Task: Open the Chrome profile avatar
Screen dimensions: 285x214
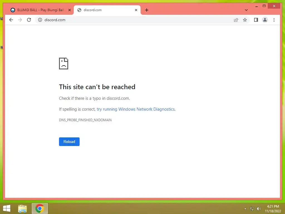Action: pyautogui.click(x=265, y=20)
